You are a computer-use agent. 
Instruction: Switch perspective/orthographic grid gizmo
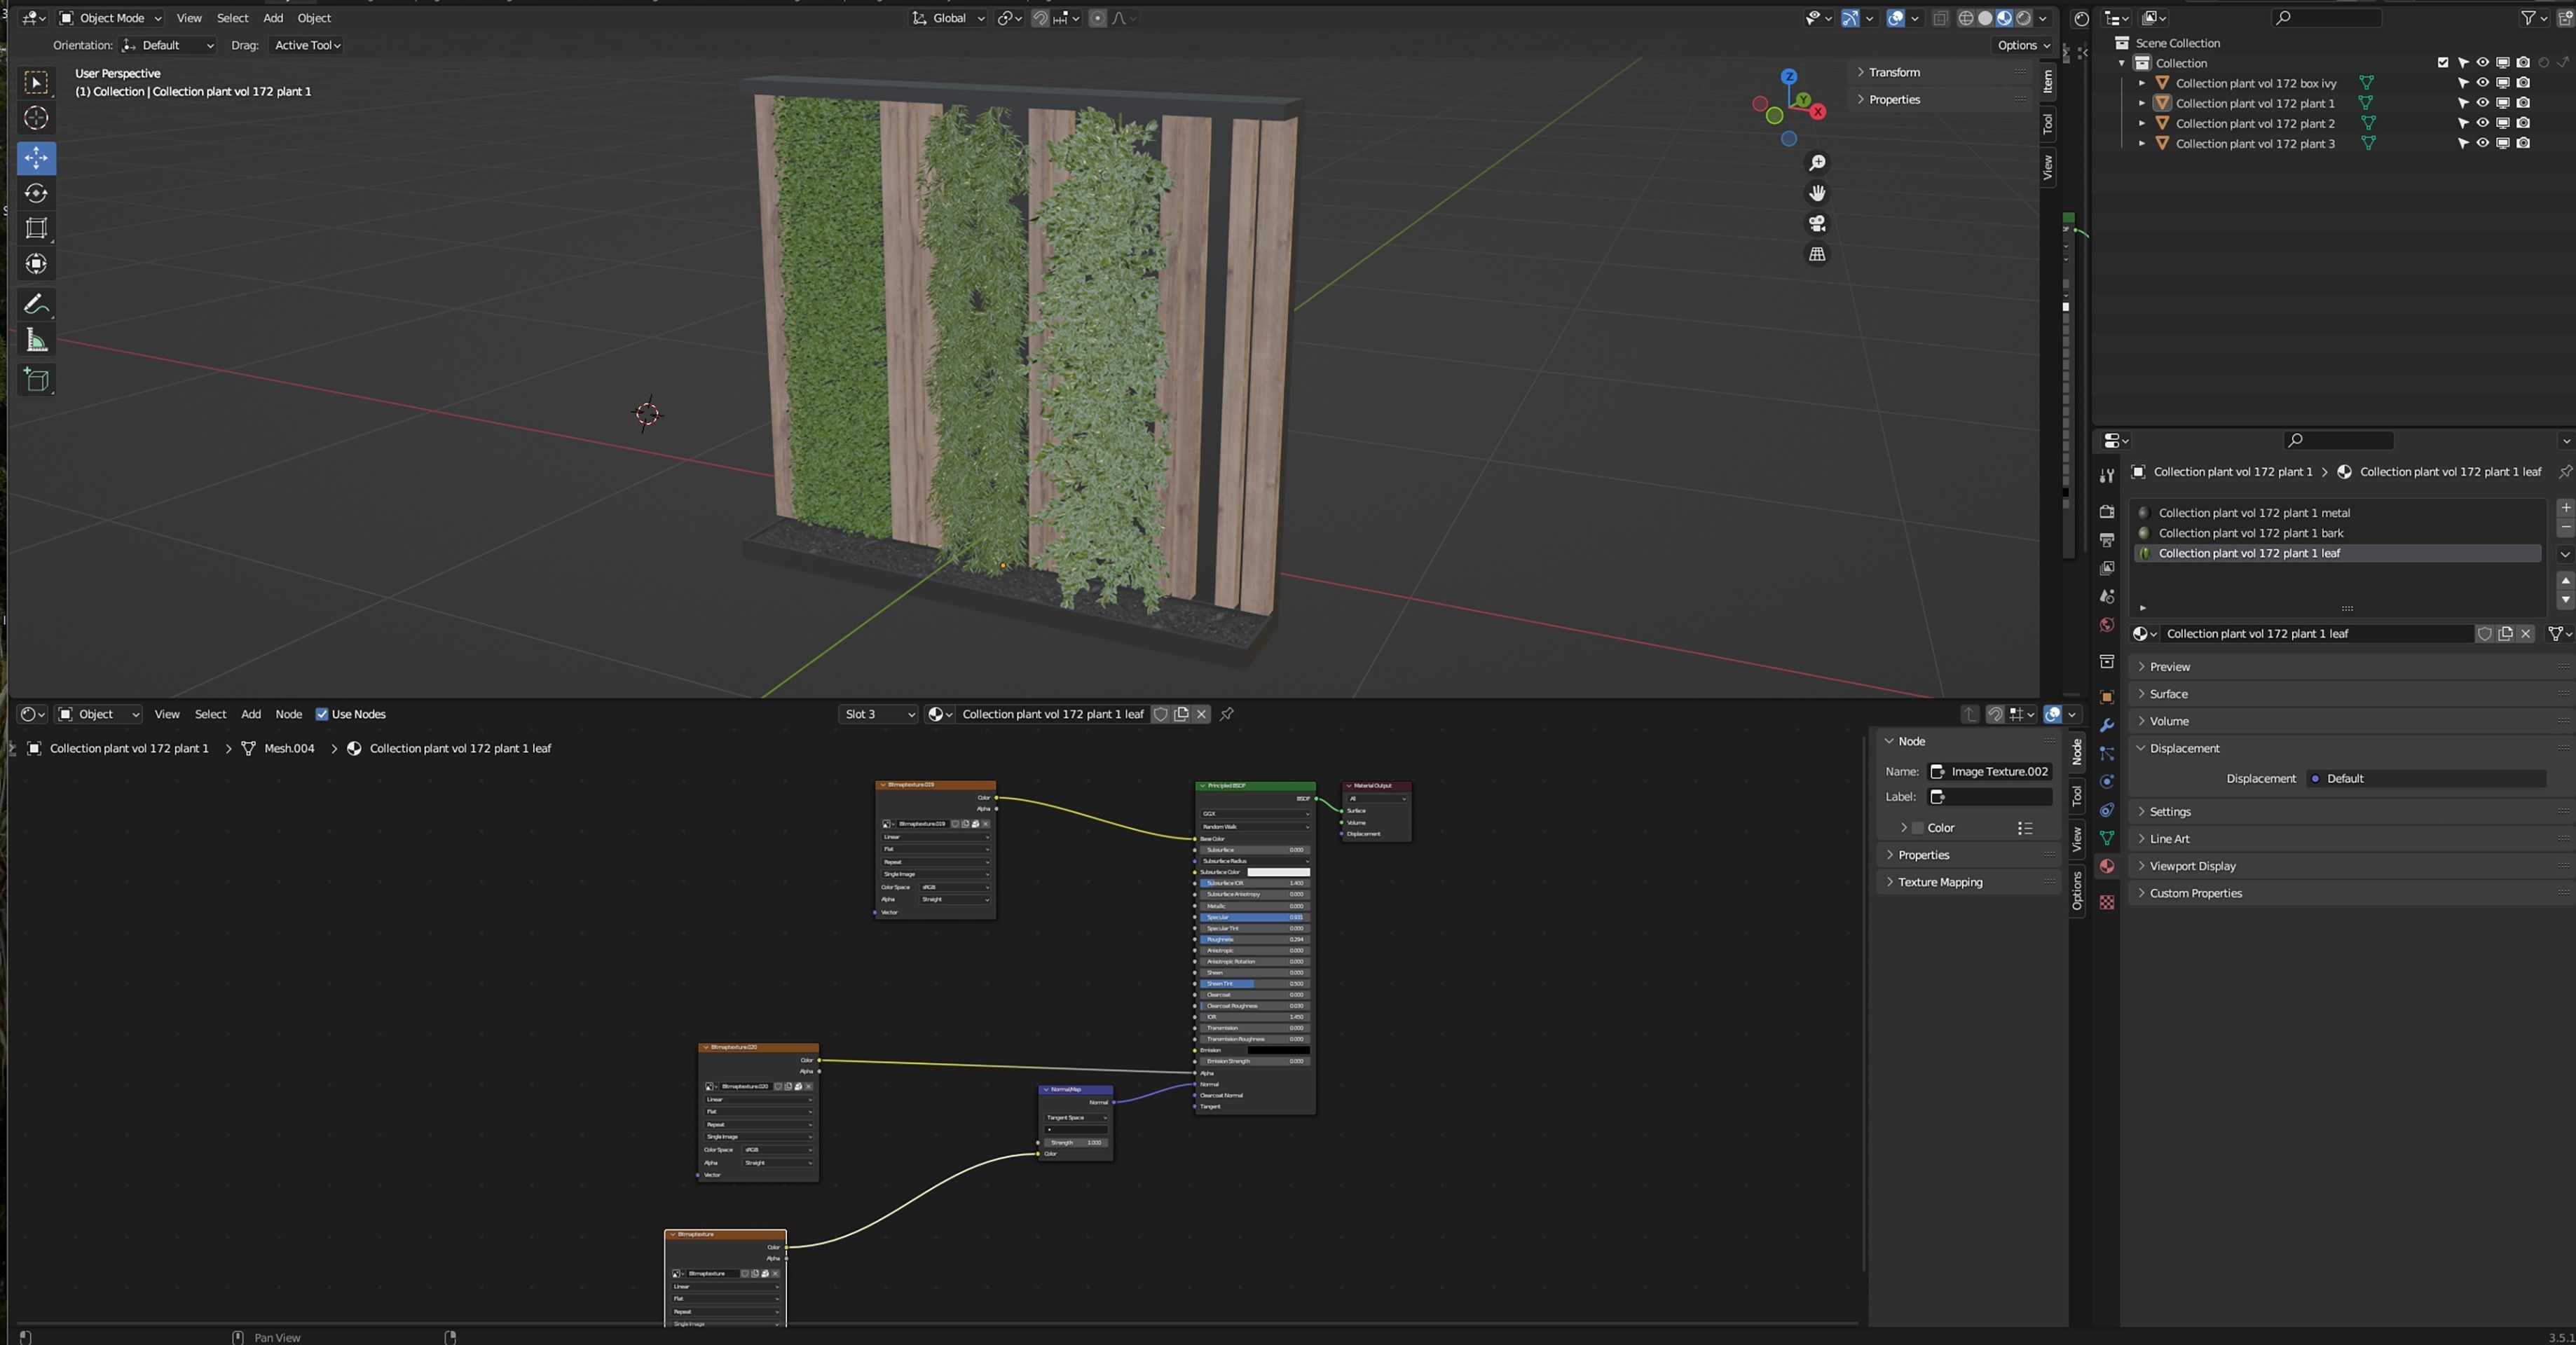[1817, 254]
